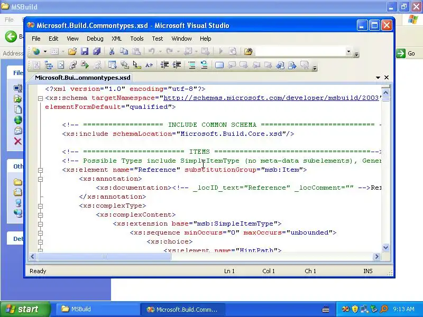Open the New Project dropdown arrow

45,51
